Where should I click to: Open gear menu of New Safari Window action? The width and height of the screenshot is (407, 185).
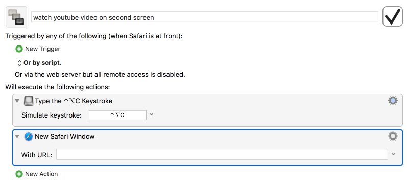pyautogui.click(x=393, y=136)
